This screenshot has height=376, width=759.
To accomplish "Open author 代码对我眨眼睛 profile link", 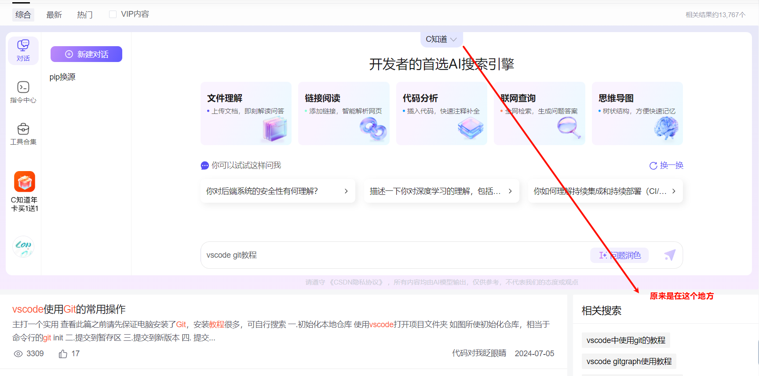I will tap(479, 354).
